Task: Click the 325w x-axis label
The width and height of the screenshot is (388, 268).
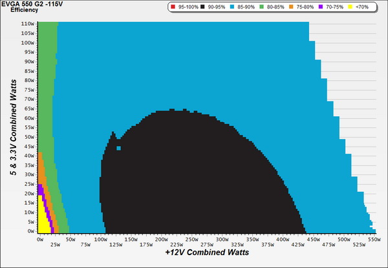Action: click(x=237, y=245)
